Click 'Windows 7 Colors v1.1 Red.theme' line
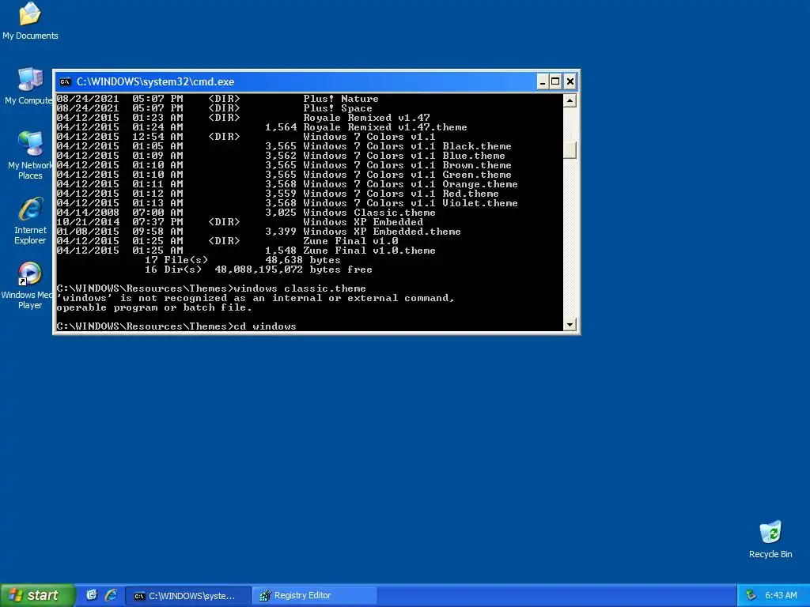 [x=278, y=194]
